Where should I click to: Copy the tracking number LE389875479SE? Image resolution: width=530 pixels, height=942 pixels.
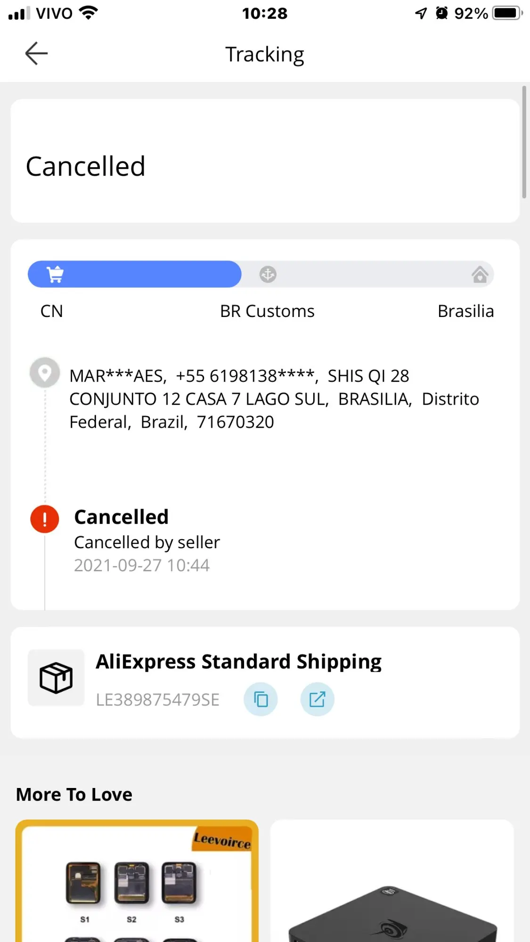pyautogui.click(x=261, y=699)
